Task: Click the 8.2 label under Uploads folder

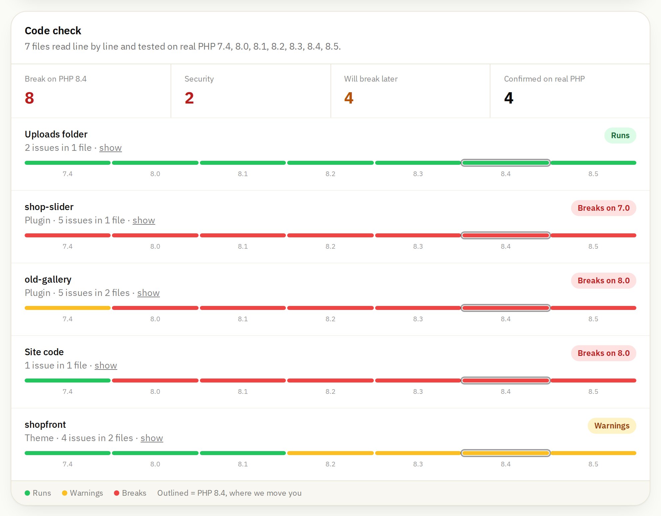Action: pos(330,174)
